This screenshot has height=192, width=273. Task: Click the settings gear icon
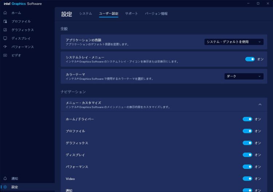[x=5, y=187]
